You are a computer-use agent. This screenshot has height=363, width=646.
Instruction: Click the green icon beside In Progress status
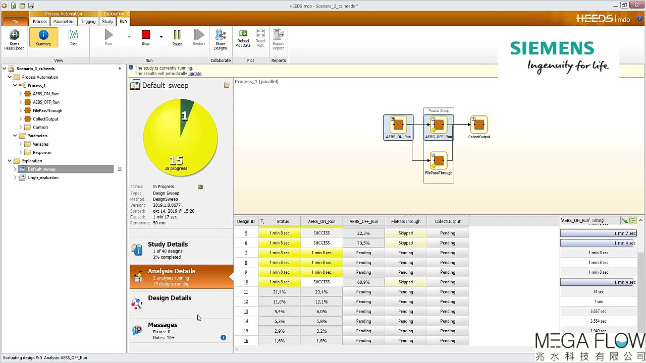click(200, 187)
